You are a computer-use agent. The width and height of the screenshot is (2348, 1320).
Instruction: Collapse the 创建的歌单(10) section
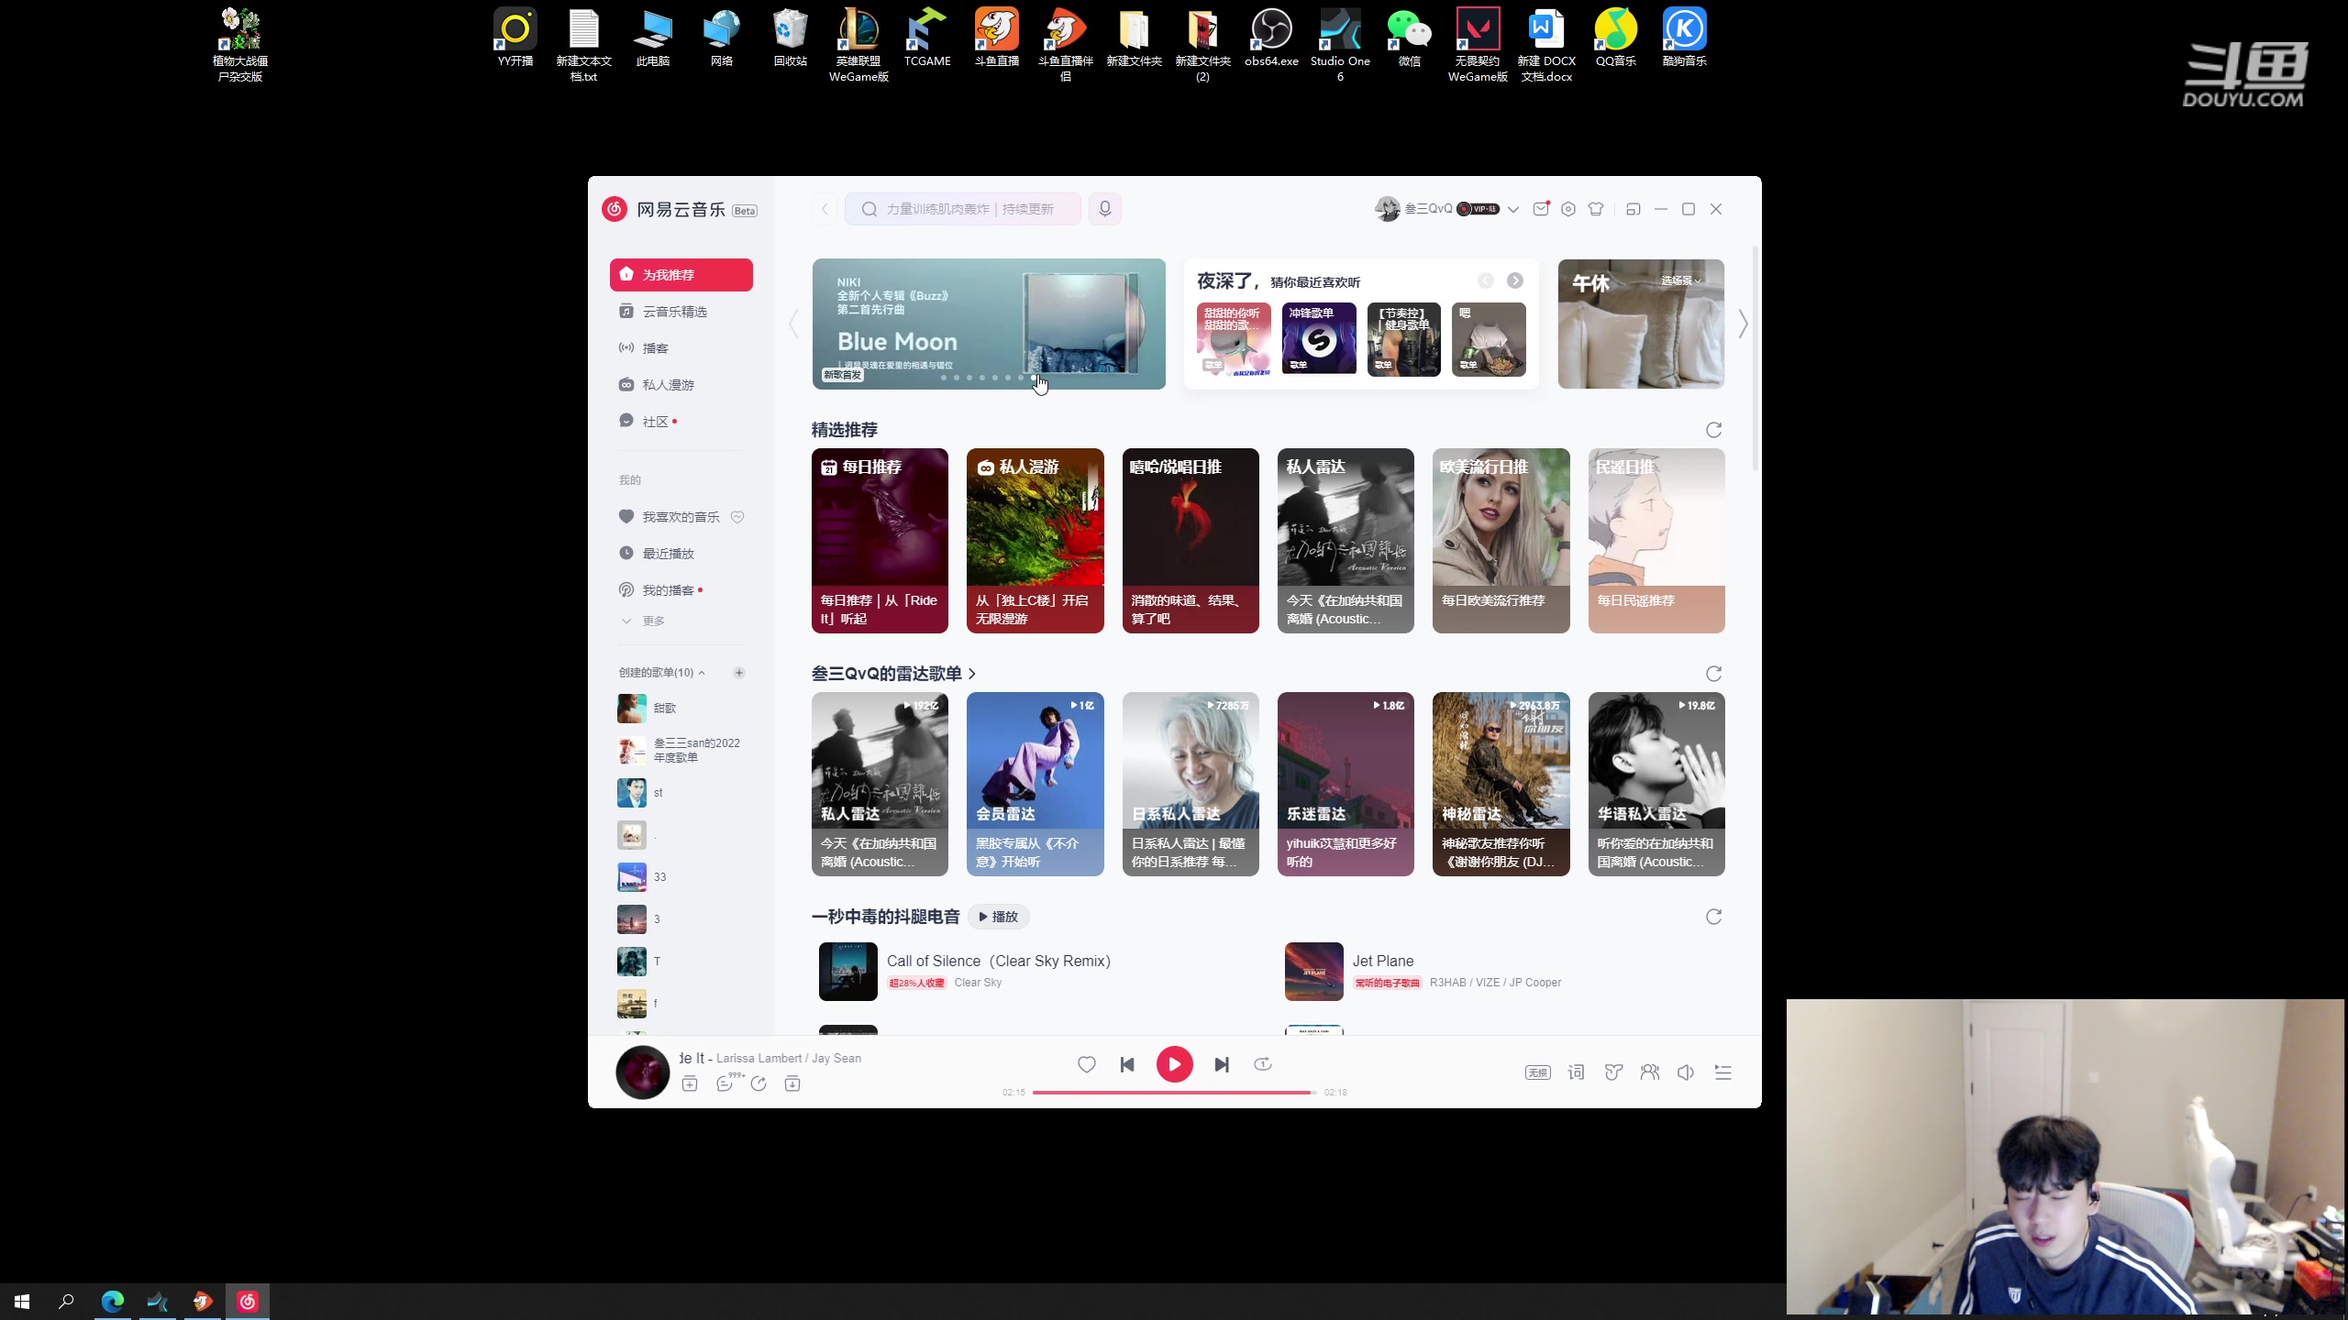click(662, 673)
